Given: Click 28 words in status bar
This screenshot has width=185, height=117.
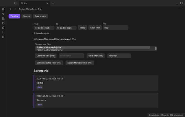Looking at the screenshot, I should click(x=164, y=115).
